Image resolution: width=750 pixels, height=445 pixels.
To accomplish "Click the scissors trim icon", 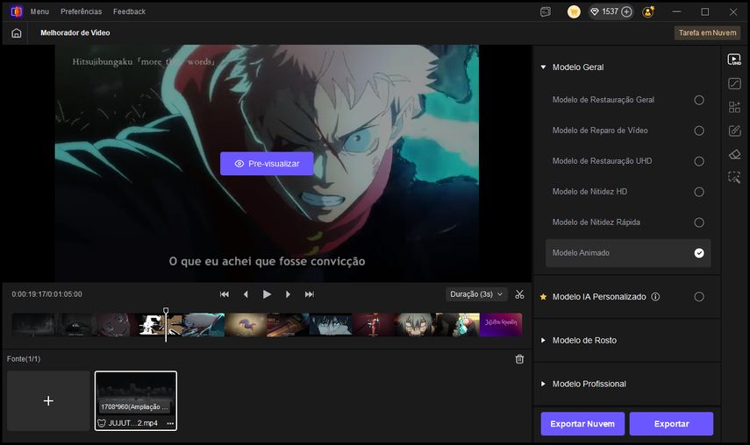I will pos(519,294).
